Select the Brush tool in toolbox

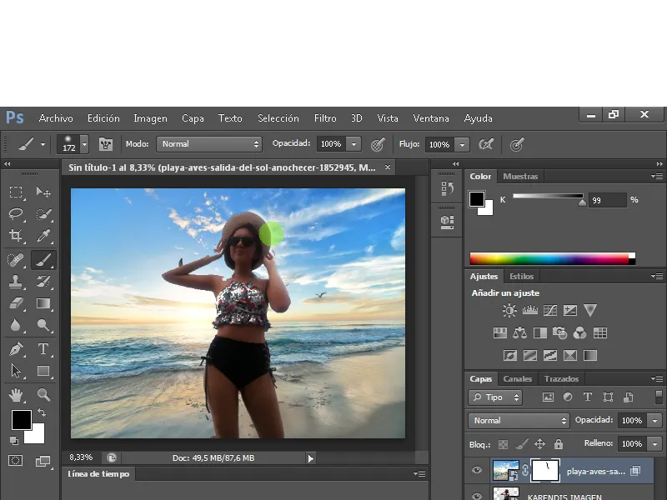coord(43,260)
